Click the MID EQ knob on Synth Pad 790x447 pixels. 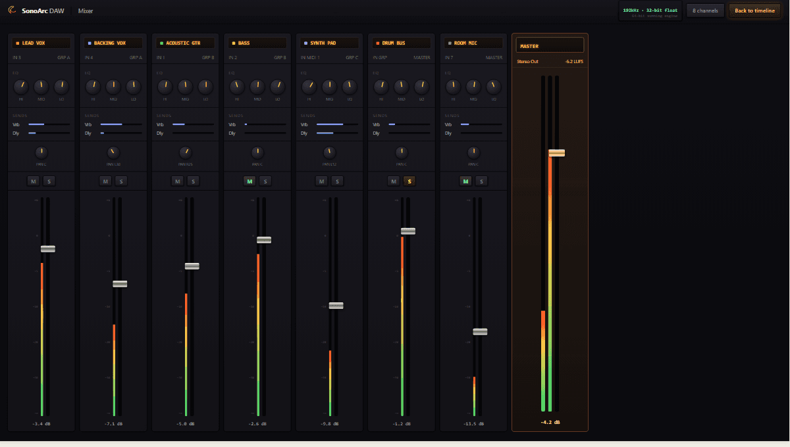coord(329,86)
